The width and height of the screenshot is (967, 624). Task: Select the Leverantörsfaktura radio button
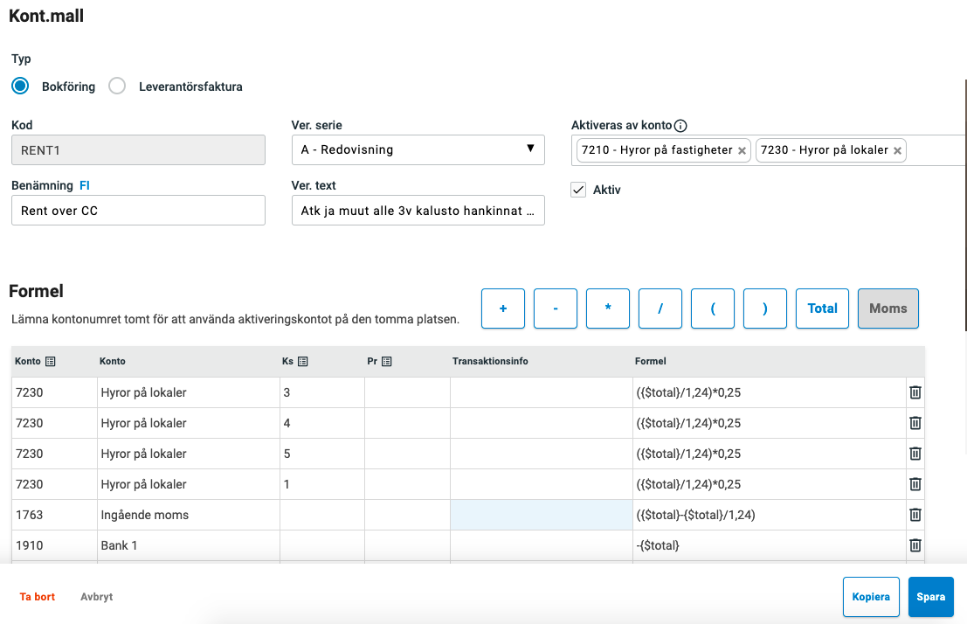tap(117, 86)
